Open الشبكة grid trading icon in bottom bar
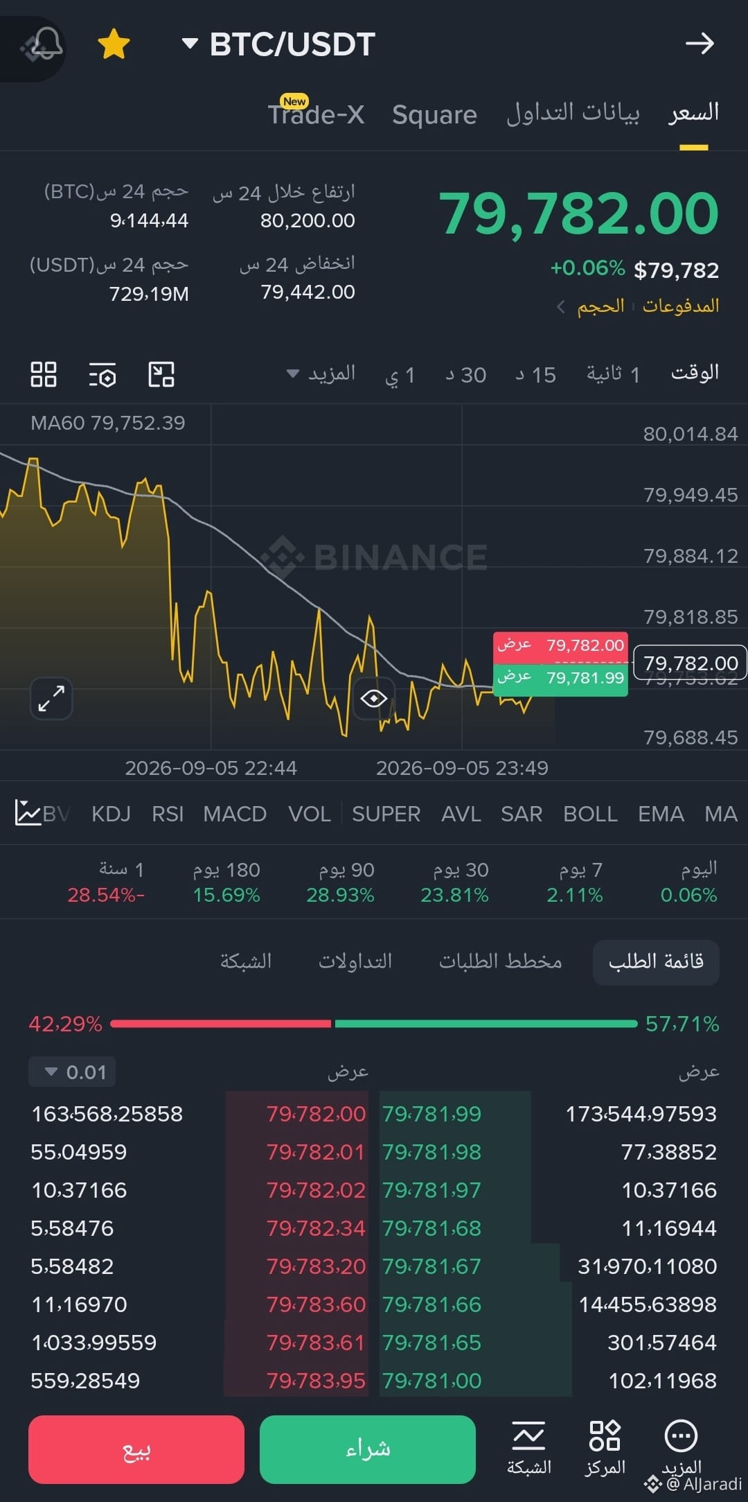This screenshot has height=1502, width=748. 529,1448
